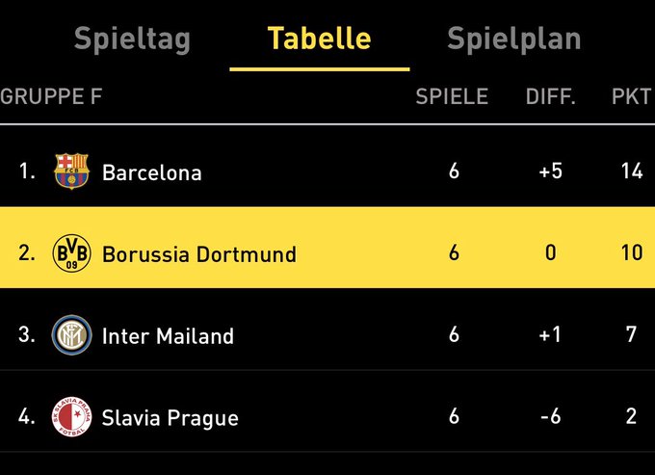The image size is (655, 475).
Task: Click the Slavia Prague club badge
Action: point(71,417)
